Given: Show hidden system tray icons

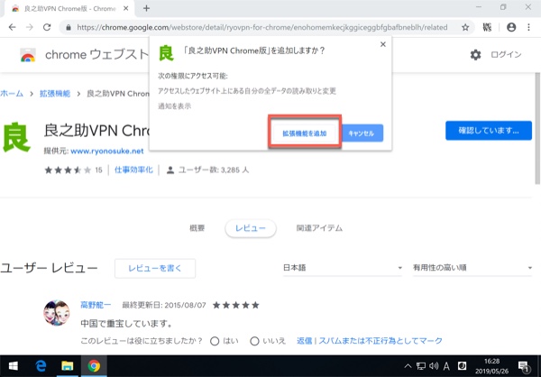Looking at the screenshot, I should coord(408,366).
